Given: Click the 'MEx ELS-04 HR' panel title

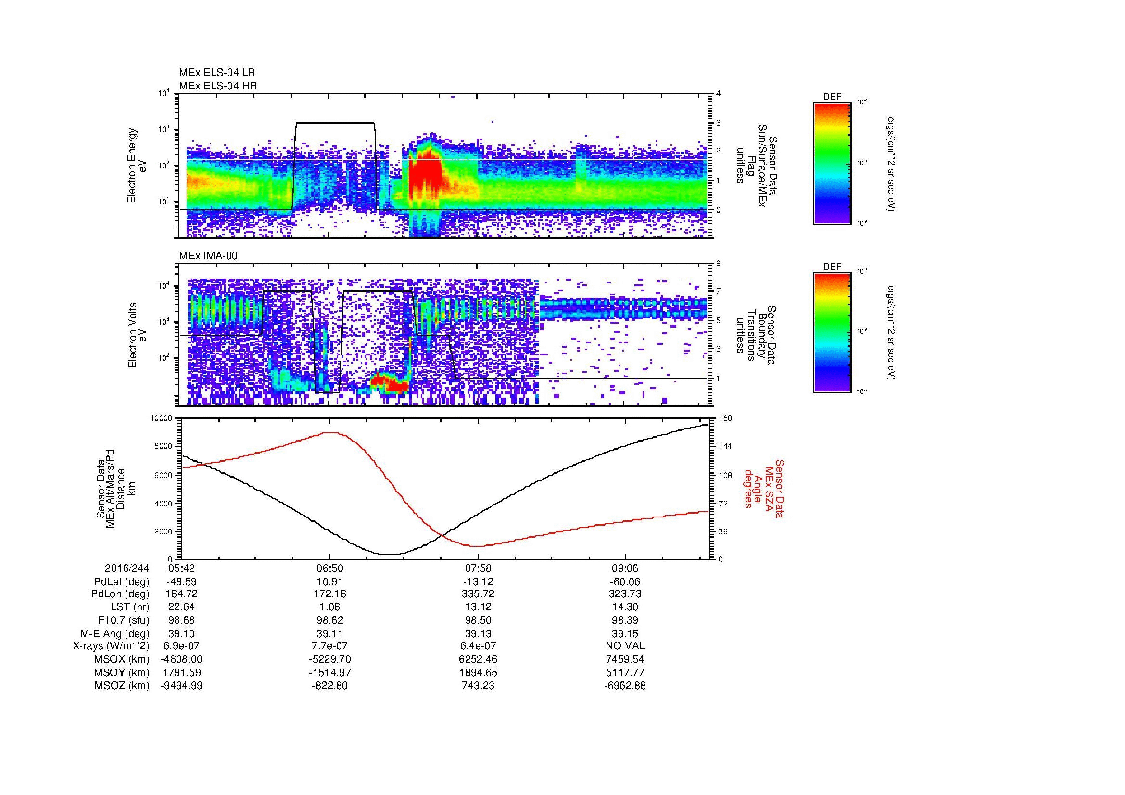Looking at the screenshot, I should [218, 86].
